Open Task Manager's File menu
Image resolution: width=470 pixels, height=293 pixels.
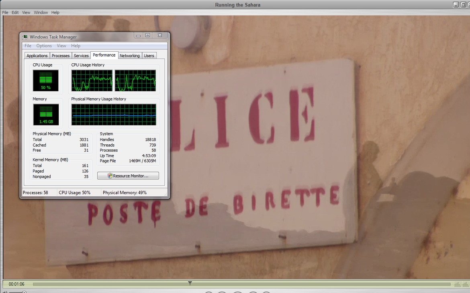point(28,46)
